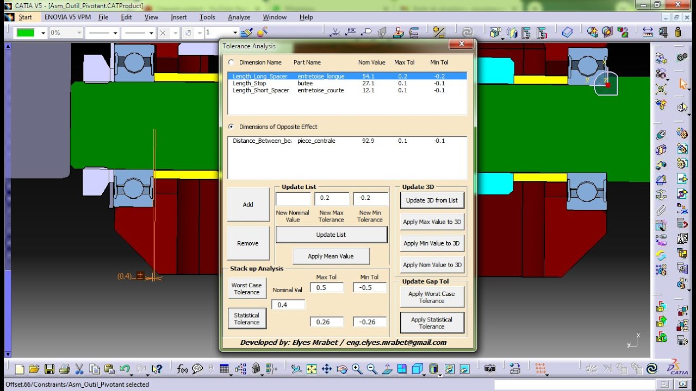Click the Apply Min Value to 3D button

[432, 243]
